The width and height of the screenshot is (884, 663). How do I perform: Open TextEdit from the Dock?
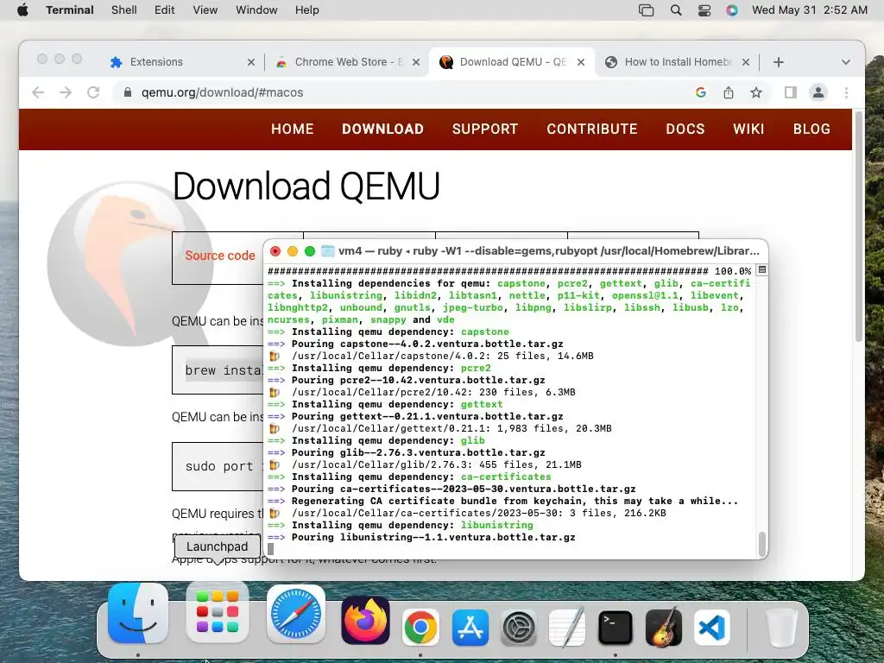(x=567, y=627)
